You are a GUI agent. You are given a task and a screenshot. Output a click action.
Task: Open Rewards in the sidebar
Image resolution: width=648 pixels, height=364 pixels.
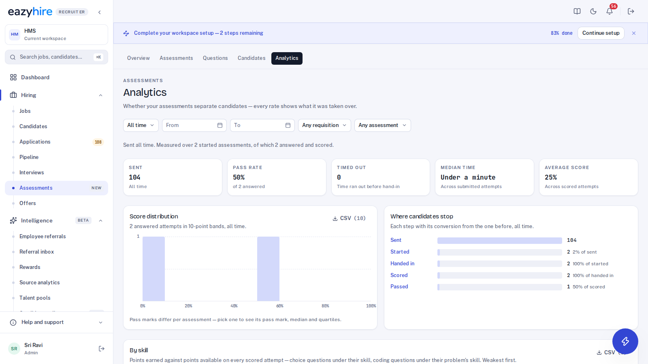[56, 267]
